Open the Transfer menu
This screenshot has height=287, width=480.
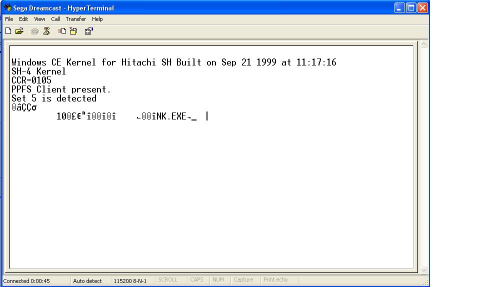[75, 19]
